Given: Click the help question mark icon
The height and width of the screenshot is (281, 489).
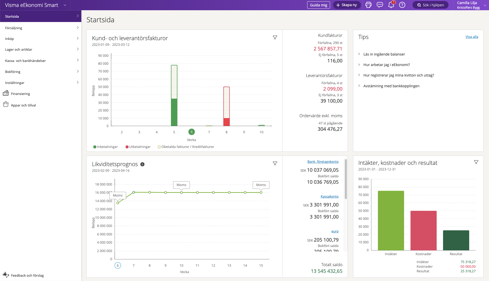Looking at the screenshot, I should pos(402,5).
